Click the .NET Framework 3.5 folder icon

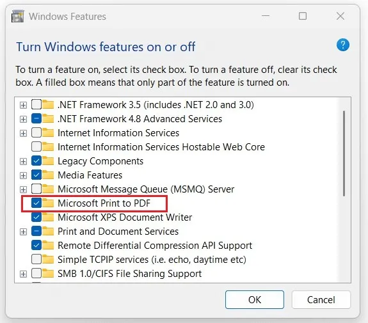coord(48,105)
